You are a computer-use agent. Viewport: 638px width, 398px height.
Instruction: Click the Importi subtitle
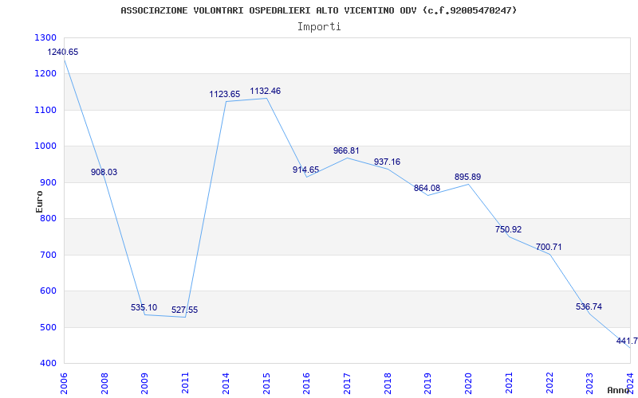(x=319, y=27)
